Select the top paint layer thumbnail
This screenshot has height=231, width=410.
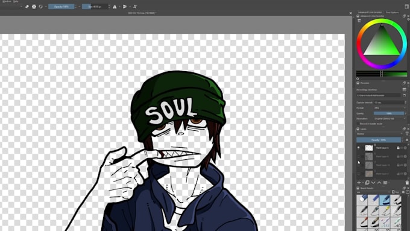click(369, 148)
